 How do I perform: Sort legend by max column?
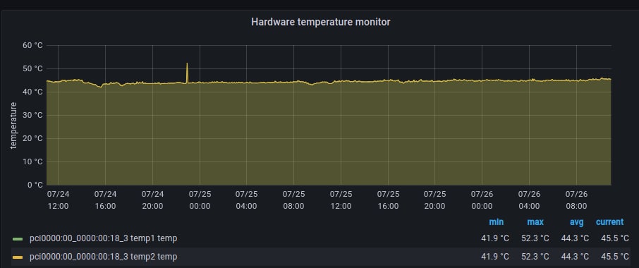click(535, 222)
